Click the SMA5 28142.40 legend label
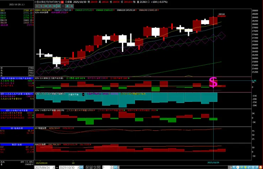Image resolution: width=263 pixels, height=169 pixels. click(43, 10)
